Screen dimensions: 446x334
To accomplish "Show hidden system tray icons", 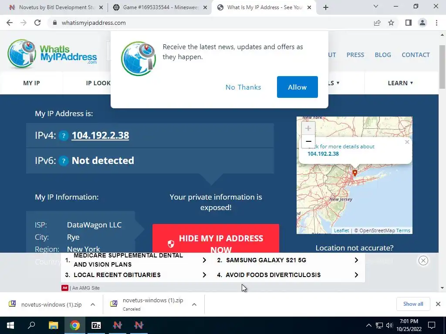I will click(x=368, y=325).
